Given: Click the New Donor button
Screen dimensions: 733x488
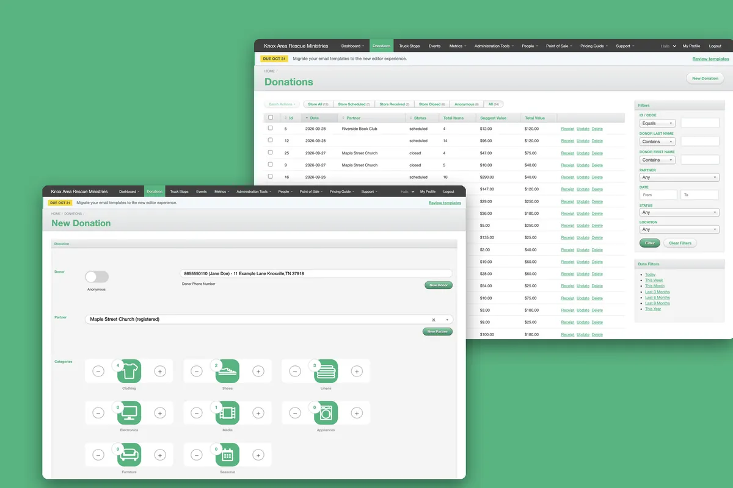Looking at the screenshot, I should (439, 285).
